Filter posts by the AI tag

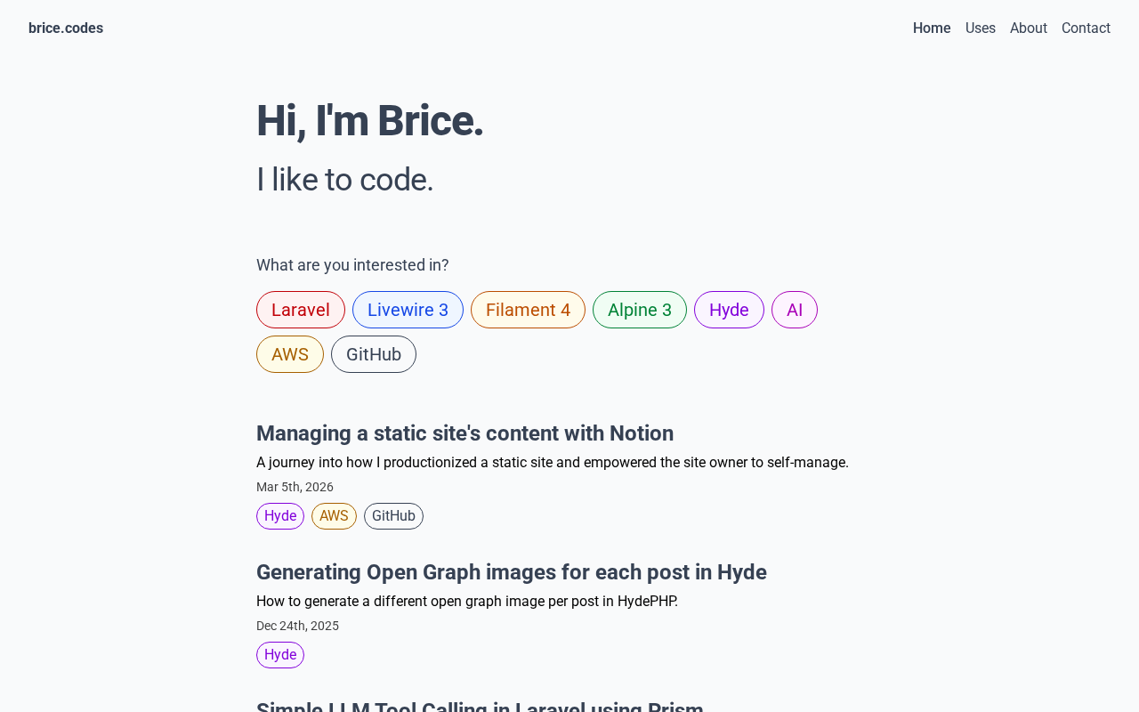coord(795,310)
